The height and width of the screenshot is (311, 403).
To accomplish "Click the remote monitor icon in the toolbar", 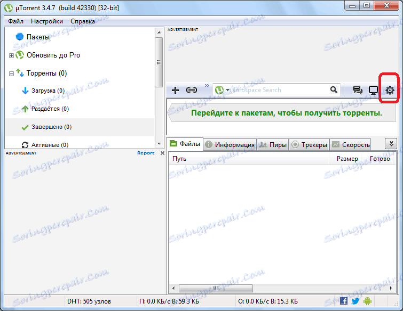I will click(x=373, y=90).
